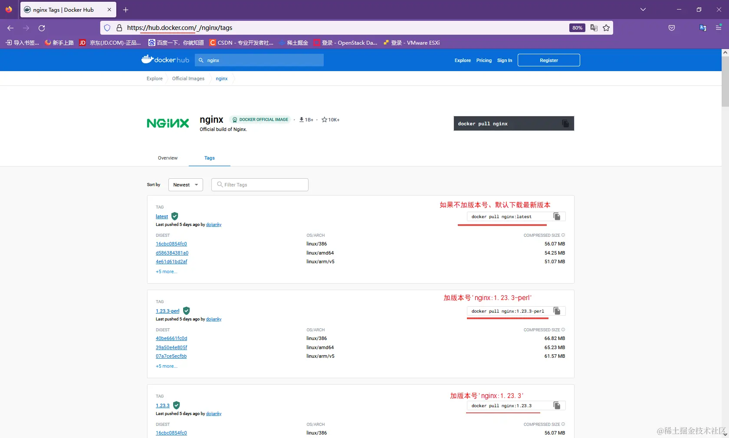Click the Firefox logo icon in title bar
The width and height of the screenshot is (729, 438).
(9, 9)
